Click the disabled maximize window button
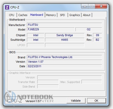Image resolution: width=113 pixels, height=109 pixels. click(92, 6)
